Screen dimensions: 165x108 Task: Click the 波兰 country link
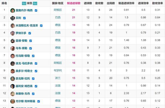58,78
